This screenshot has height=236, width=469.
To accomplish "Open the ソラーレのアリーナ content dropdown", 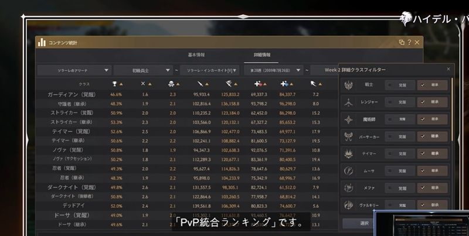I will coord(74,70).
